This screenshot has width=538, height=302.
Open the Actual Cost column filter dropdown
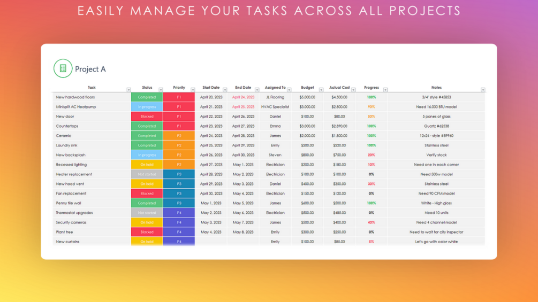[x=353, y=90]
